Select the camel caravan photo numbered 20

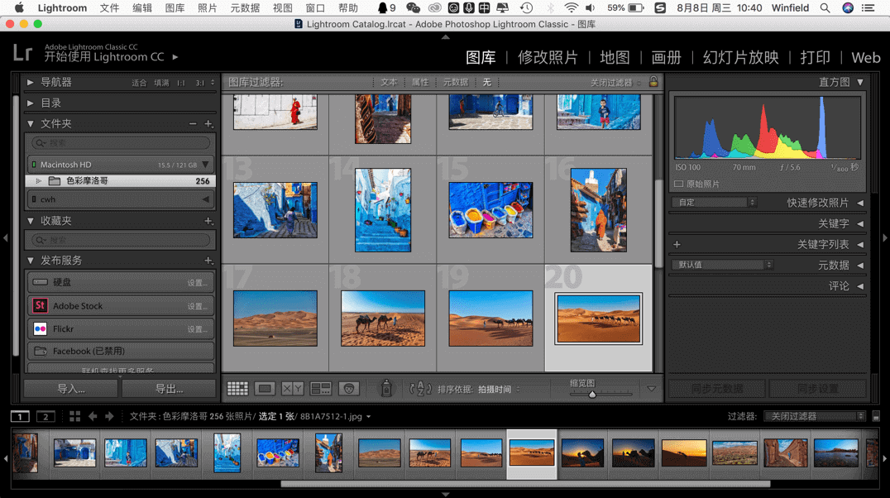(x=598, y=318)
